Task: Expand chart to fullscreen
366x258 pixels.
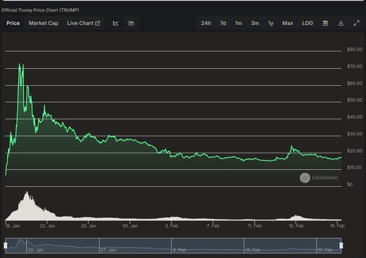Action: (x=356, y=23)
